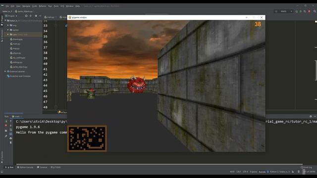The width and height of the screenshot is (317, 178).
Task: Open settings.py in project tree
Action: pyautogui.click(x=16, y=62)
